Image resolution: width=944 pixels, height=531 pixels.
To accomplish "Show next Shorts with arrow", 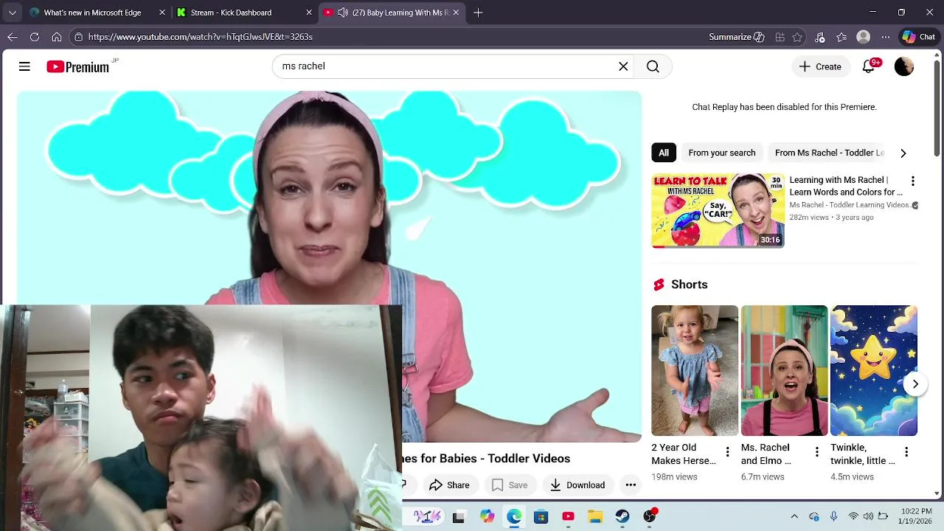I will (x=915, y=384).
